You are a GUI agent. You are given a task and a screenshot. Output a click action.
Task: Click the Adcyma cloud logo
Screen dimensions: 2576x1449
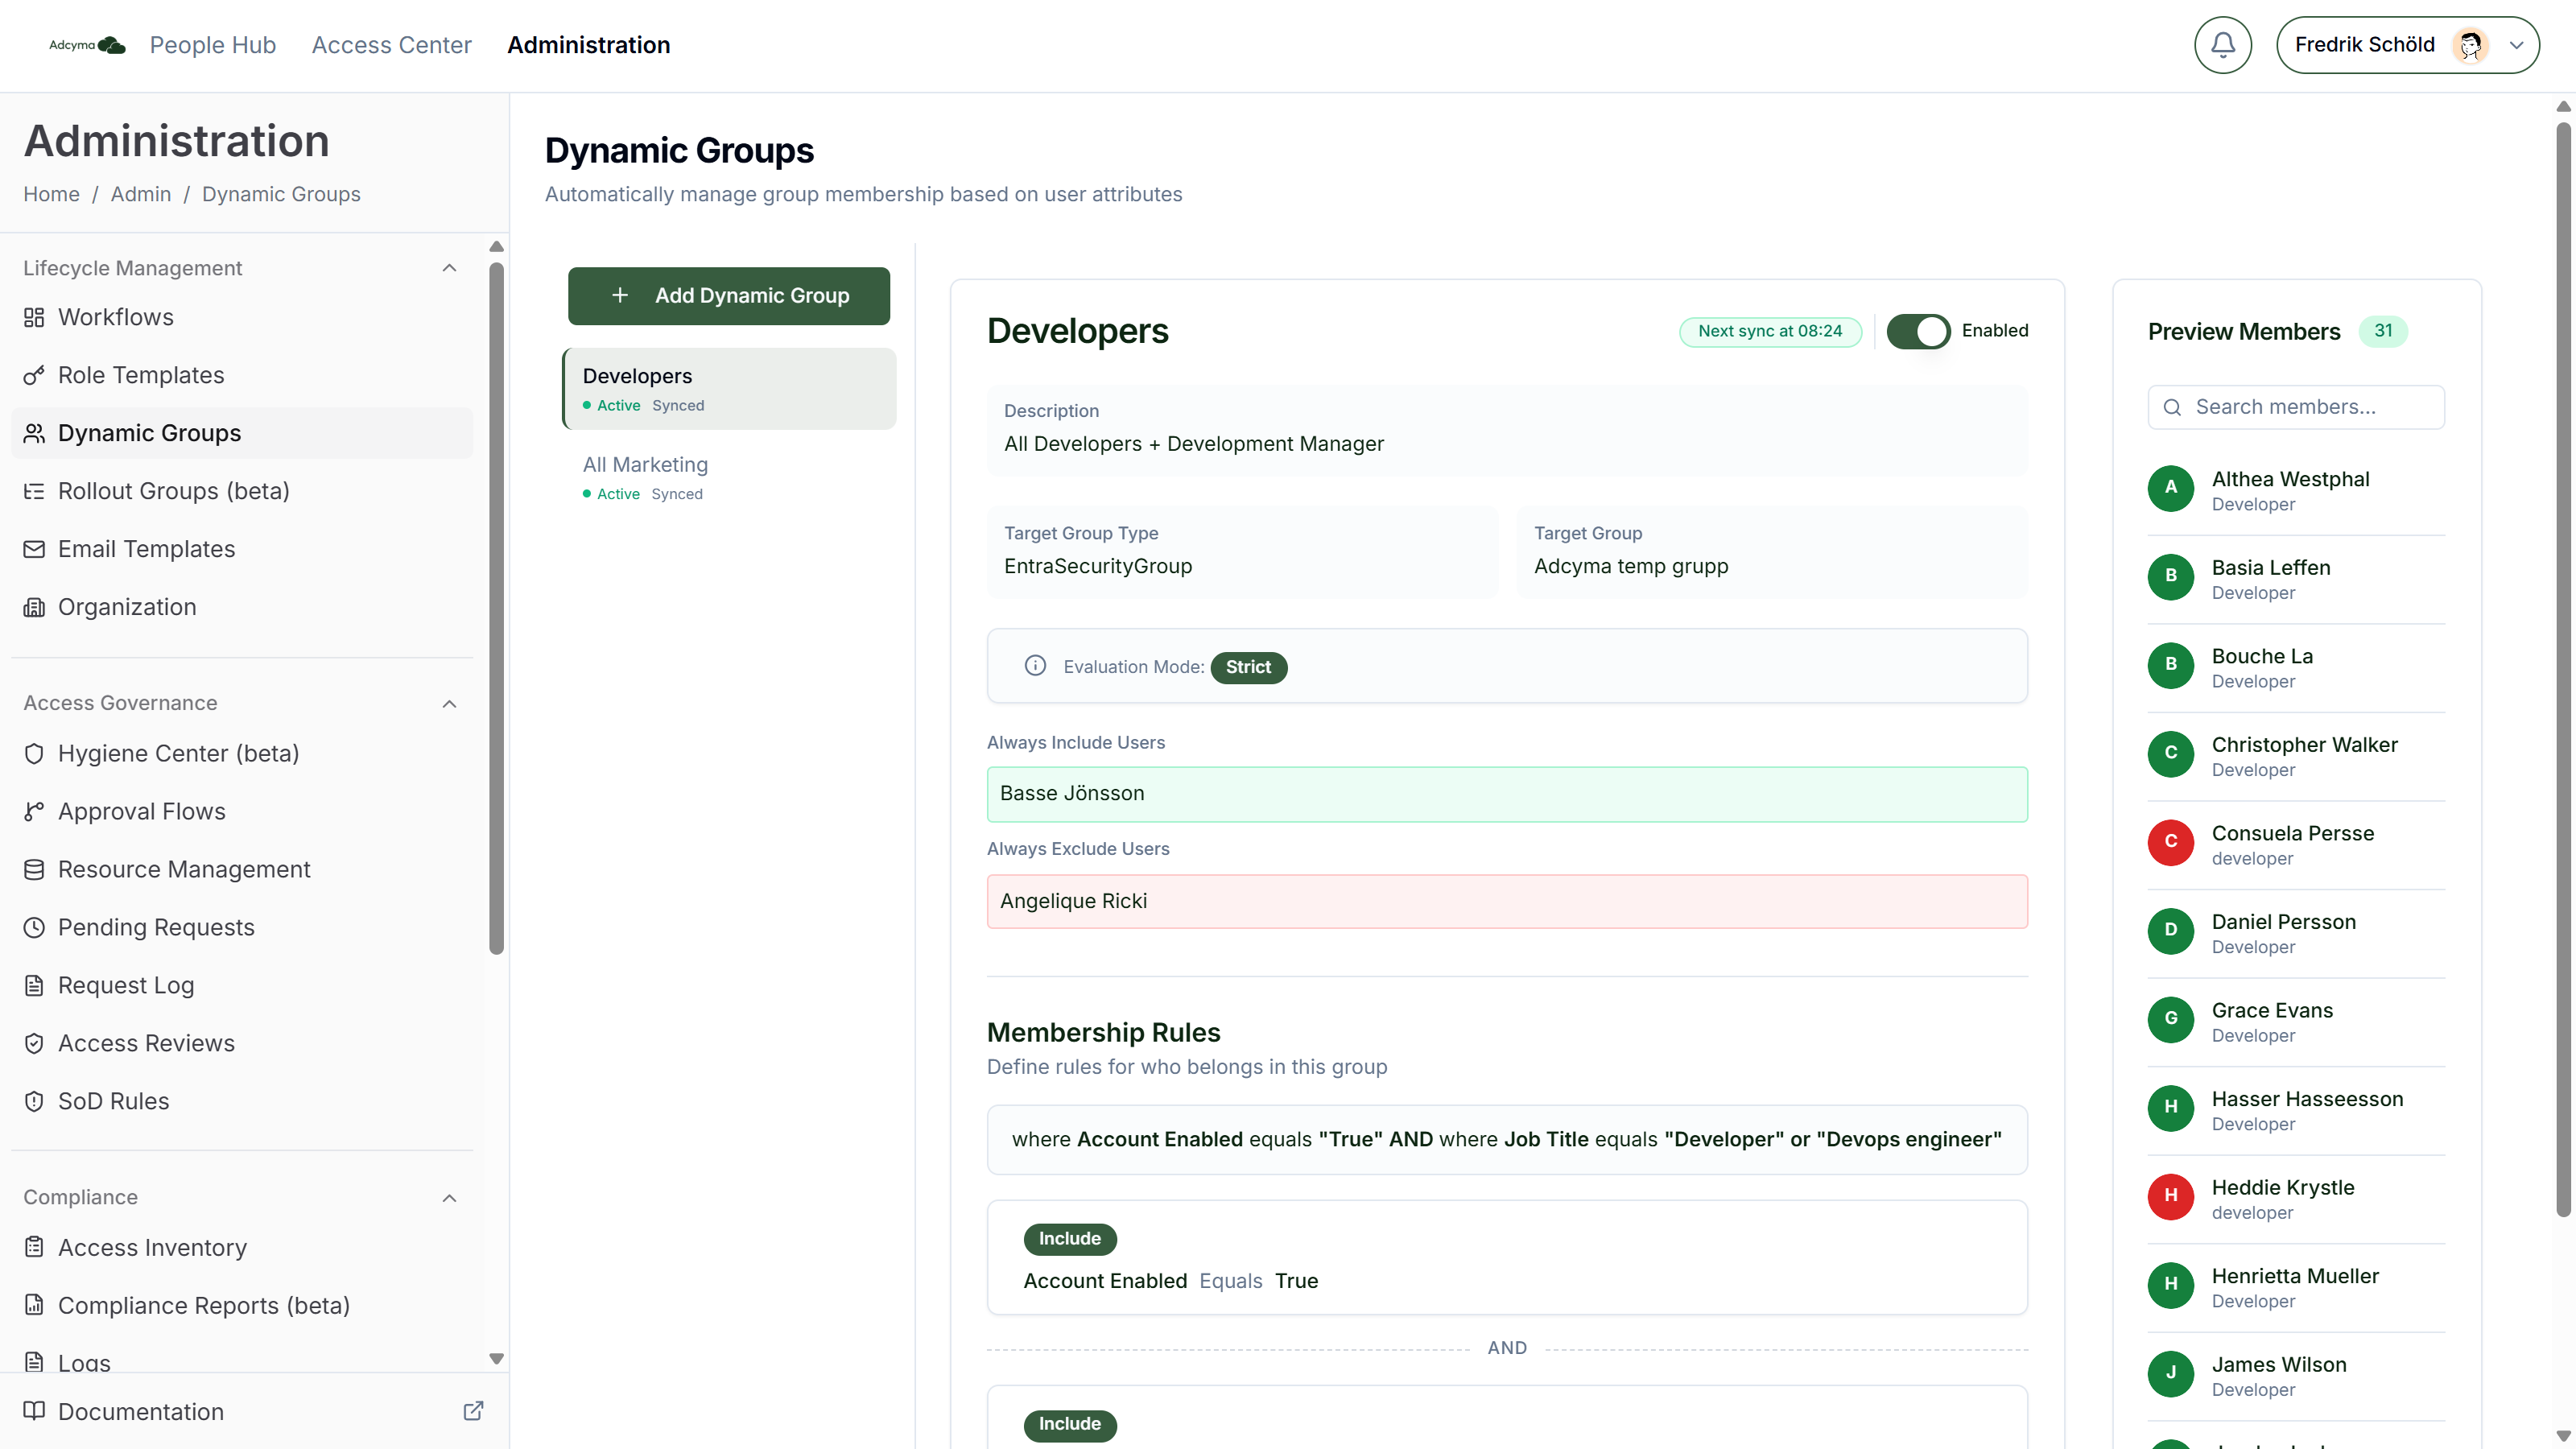tap(87, 45)
